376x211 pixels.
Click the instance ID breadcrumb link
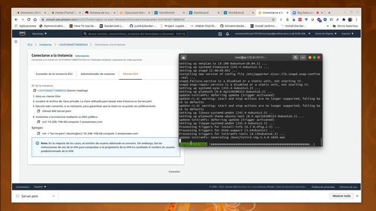click(x=73, y=45)
